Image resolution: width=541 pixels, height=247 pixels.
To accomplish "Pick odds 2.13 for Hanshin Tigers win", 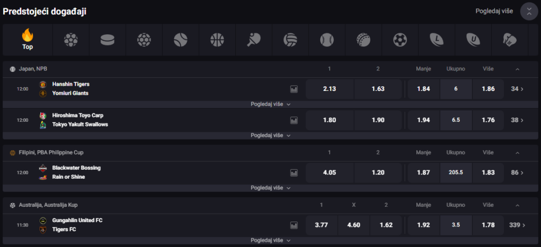I will [x=330, y=89].
